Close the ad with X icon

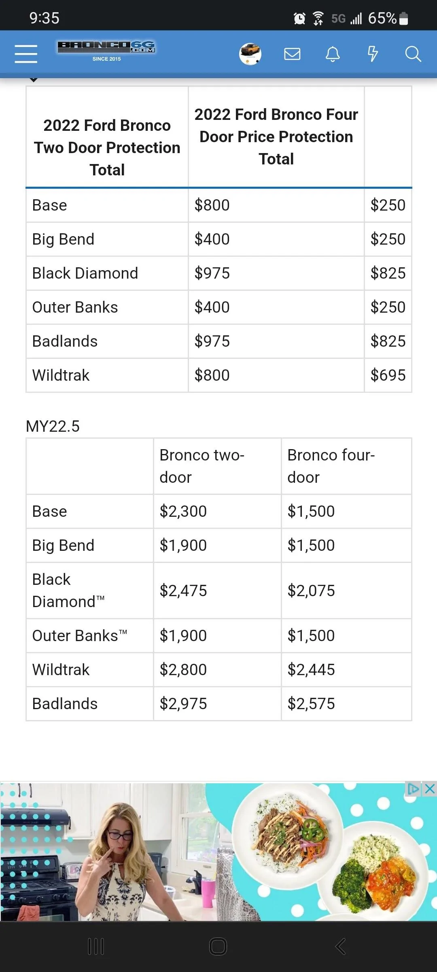pos(430,789)
